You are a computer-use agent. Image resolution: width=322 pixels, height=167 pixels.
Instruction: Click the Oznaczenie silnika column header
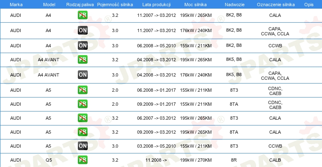click(x=275, y=5)
